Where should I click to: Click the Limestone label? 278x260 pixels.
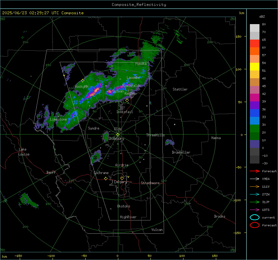tap(58, 119)
